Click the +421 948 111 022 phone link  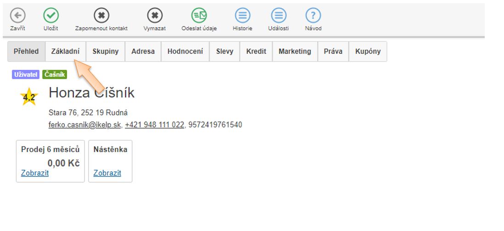pyautogui.click(x=154, y=124)
